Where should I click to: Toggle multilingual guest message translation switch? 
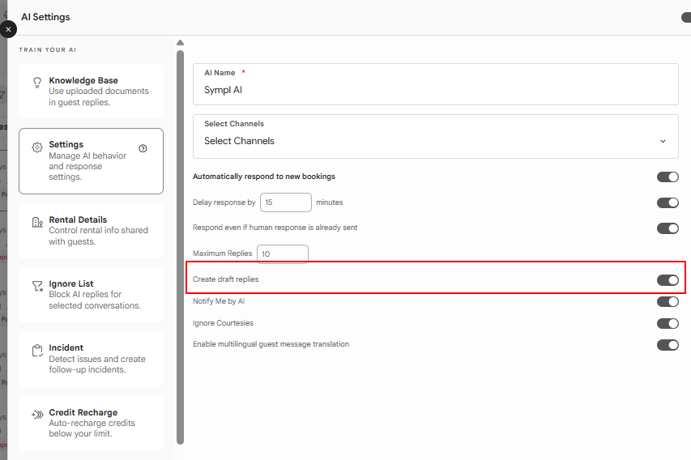[668, 345]
